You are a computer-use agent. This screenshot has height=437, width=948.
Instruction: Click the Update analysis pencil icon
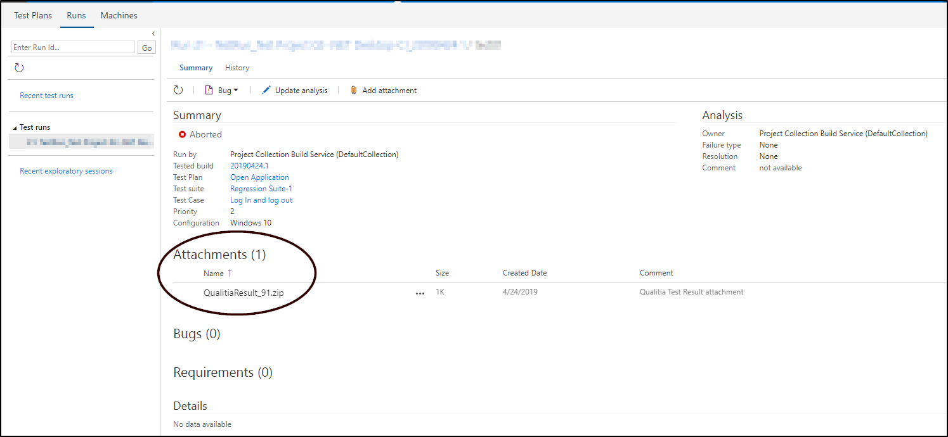[x=266, y=90]
